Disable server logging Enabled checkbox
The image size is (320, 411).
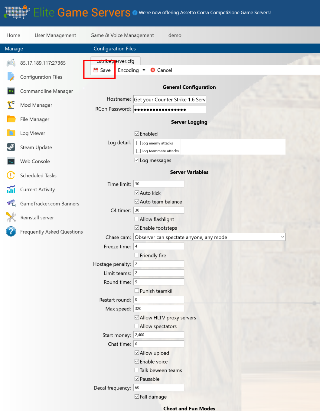[137, 134]
